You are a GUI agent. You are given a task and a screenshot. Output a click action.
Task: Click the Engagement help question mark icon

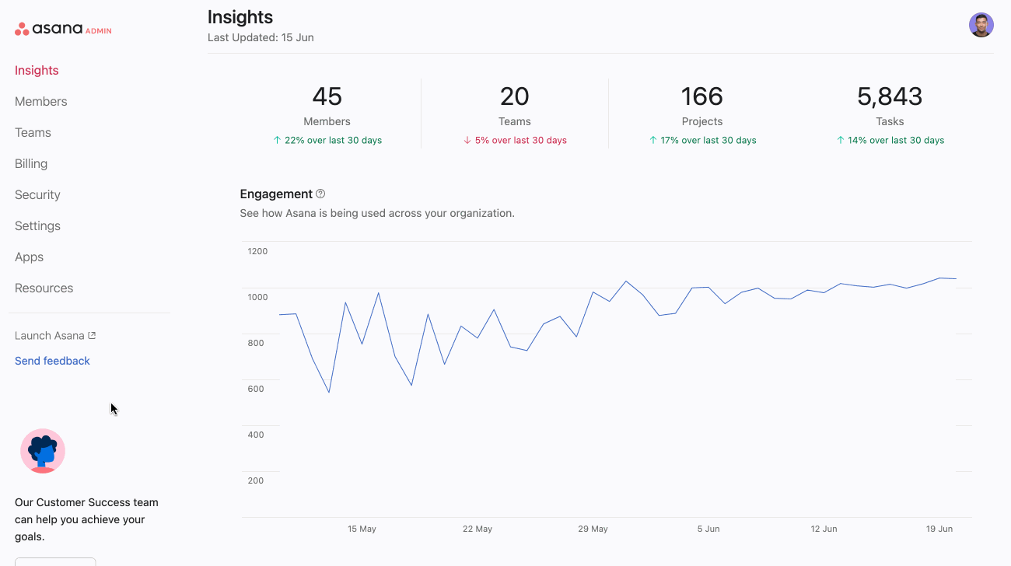coord(320,194)
